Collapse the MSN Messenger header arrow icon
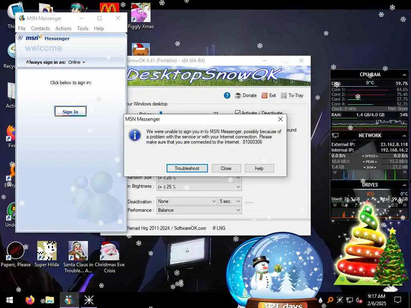This screenshot has width=411, height=308. [20, 37]
